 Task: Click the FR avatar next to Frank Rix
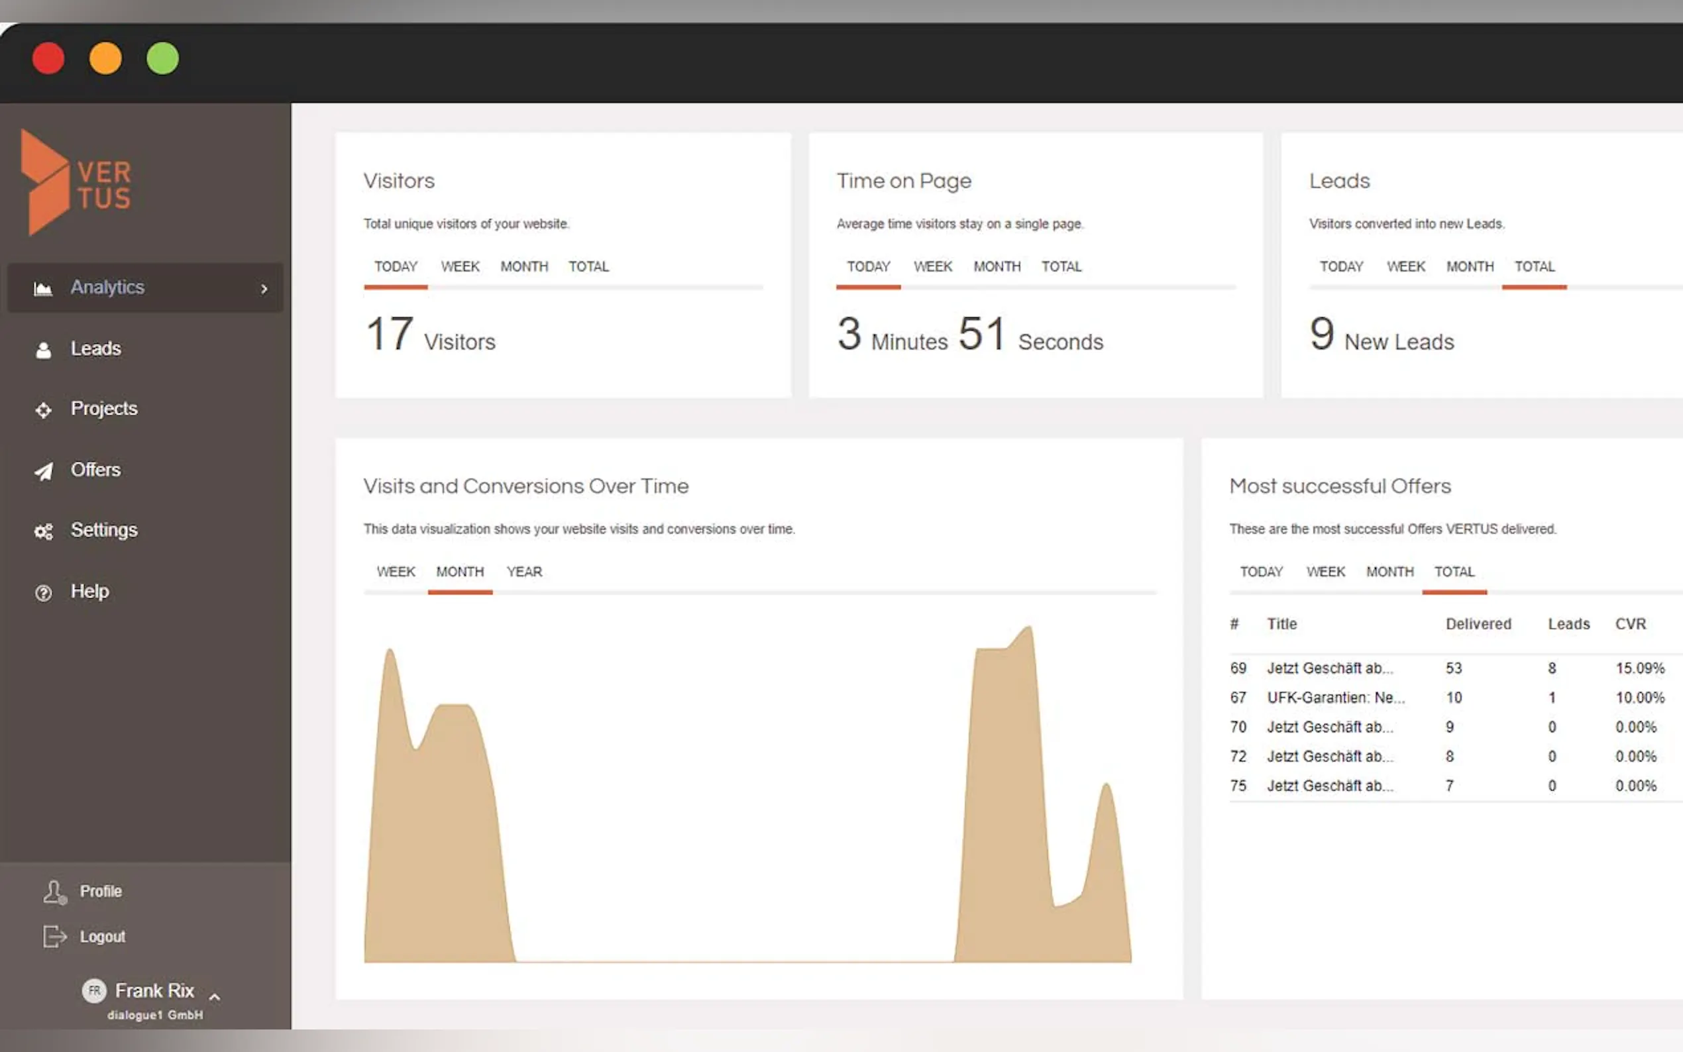[x=94, y=990]
